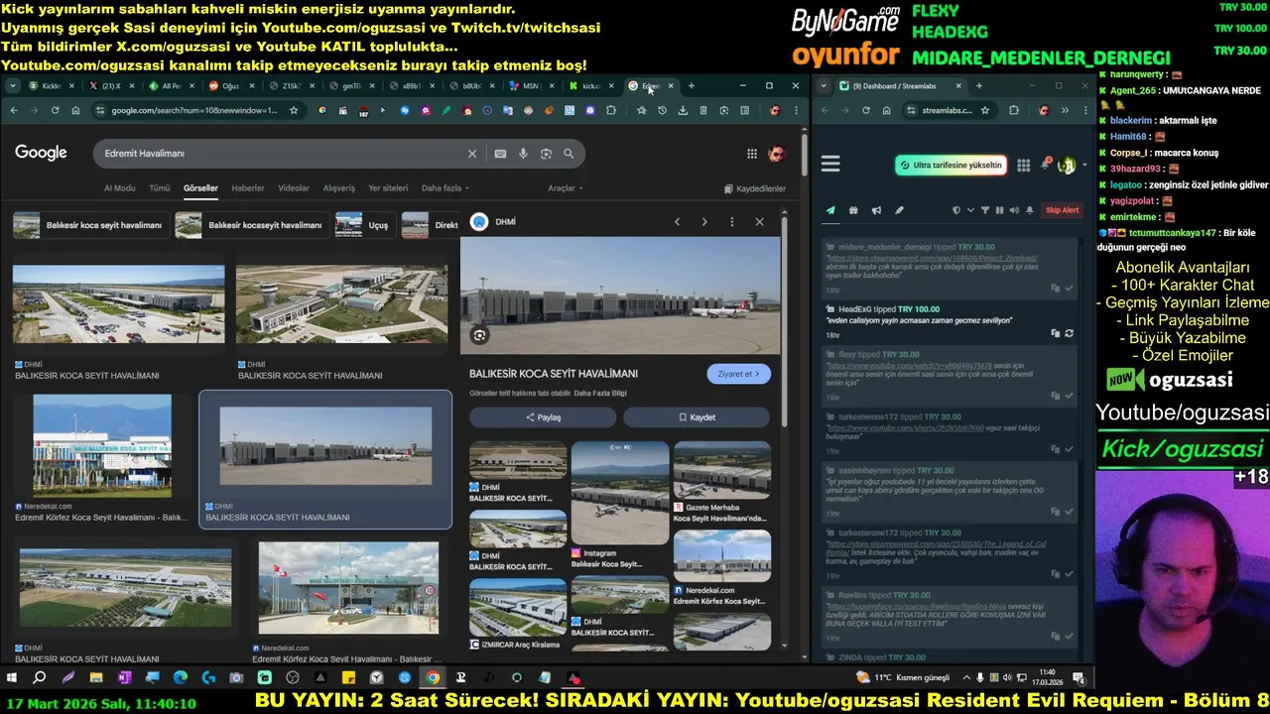Open the on-screen keyboard in Google search
This screenshot has width=1270, height=714.
click(x=500, y=154)
